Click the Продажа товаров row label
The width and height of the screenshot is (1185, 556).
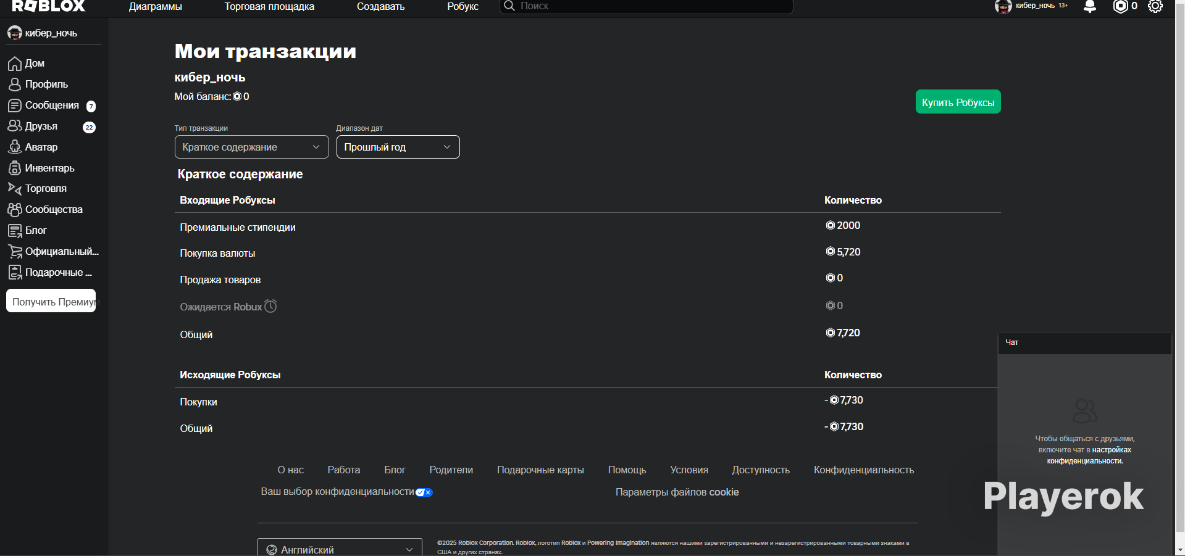(220, 280)
